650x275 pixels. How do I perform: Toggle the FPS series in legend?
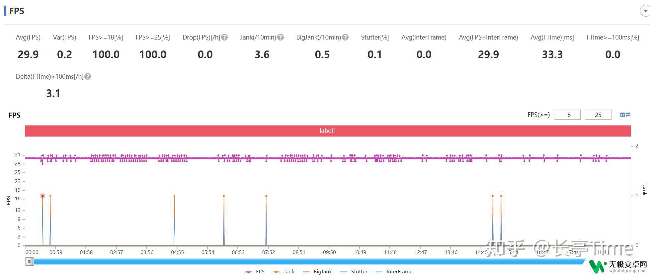[x=255, y=272]
